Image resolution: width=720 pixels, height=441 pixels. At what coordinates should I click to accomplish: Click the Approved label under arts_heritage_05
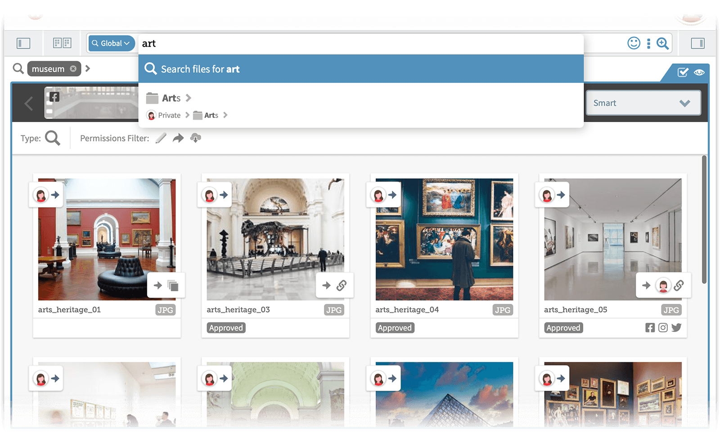coord(563,328)
